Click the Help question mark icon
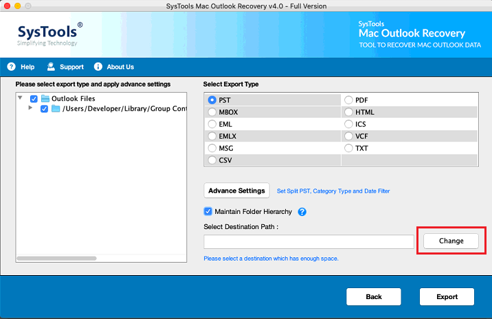 11,67
